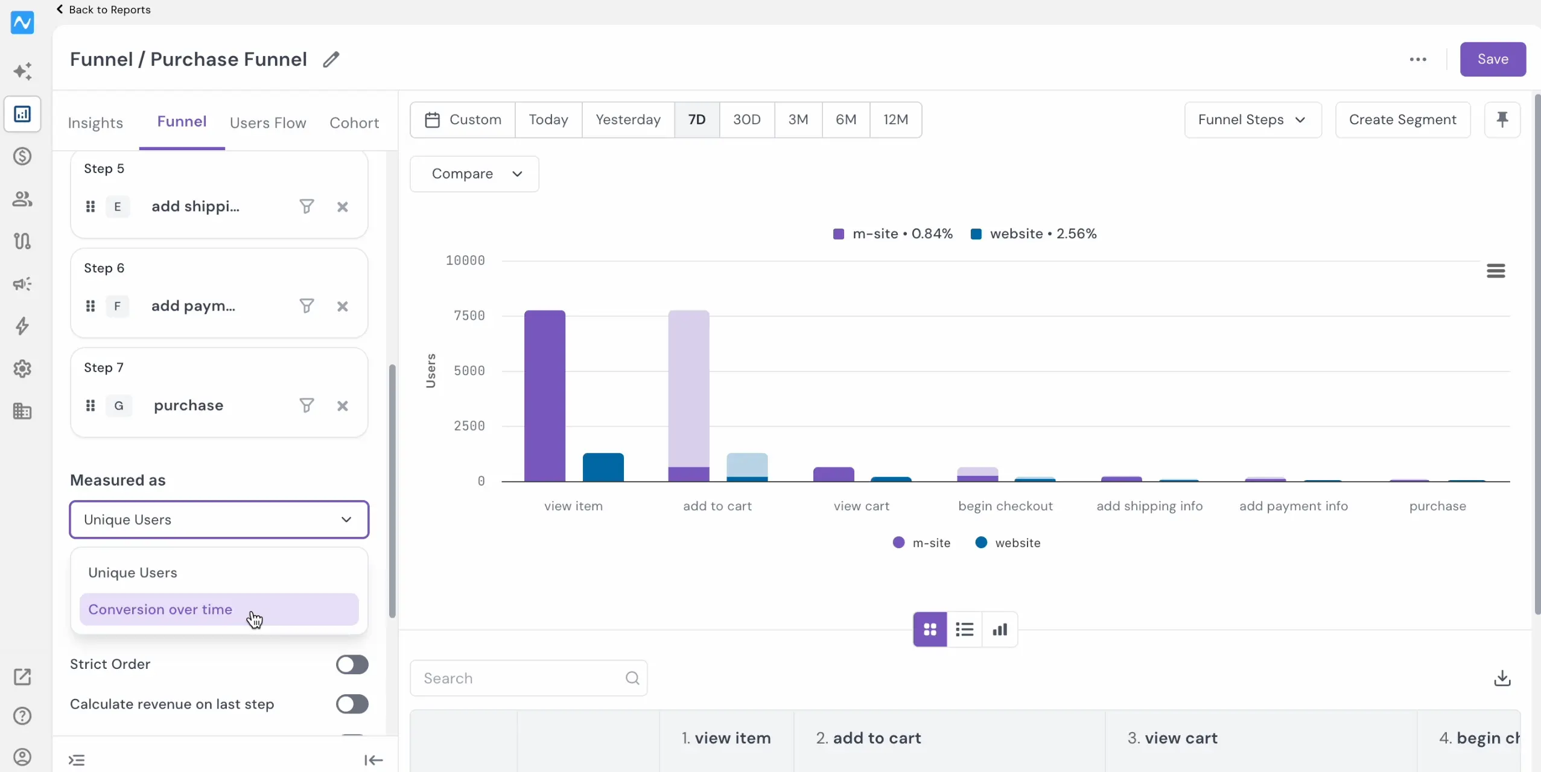
Task: Open the revenue dollar icon in sidebar
Action: click(22, 156)
